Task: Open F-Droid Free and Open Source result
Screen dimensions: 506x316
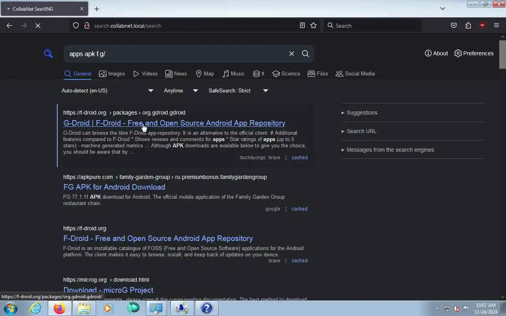Action: [158, 238]
